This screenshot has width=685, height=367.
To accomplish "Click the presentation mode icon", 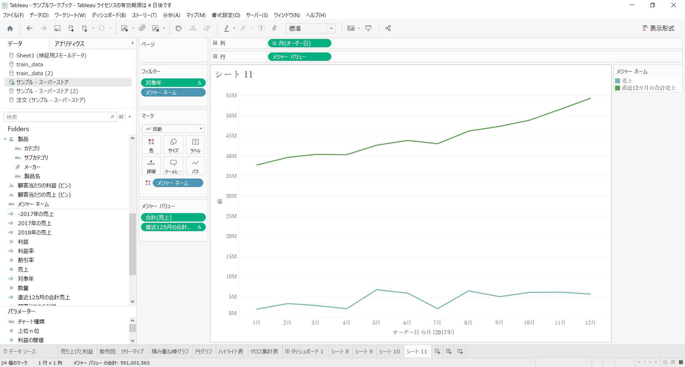I will (x=369, y=29).
